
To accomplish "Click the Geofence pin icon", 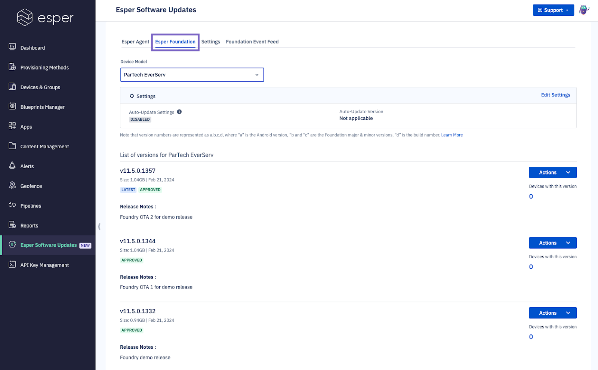I will pos(12,185).
